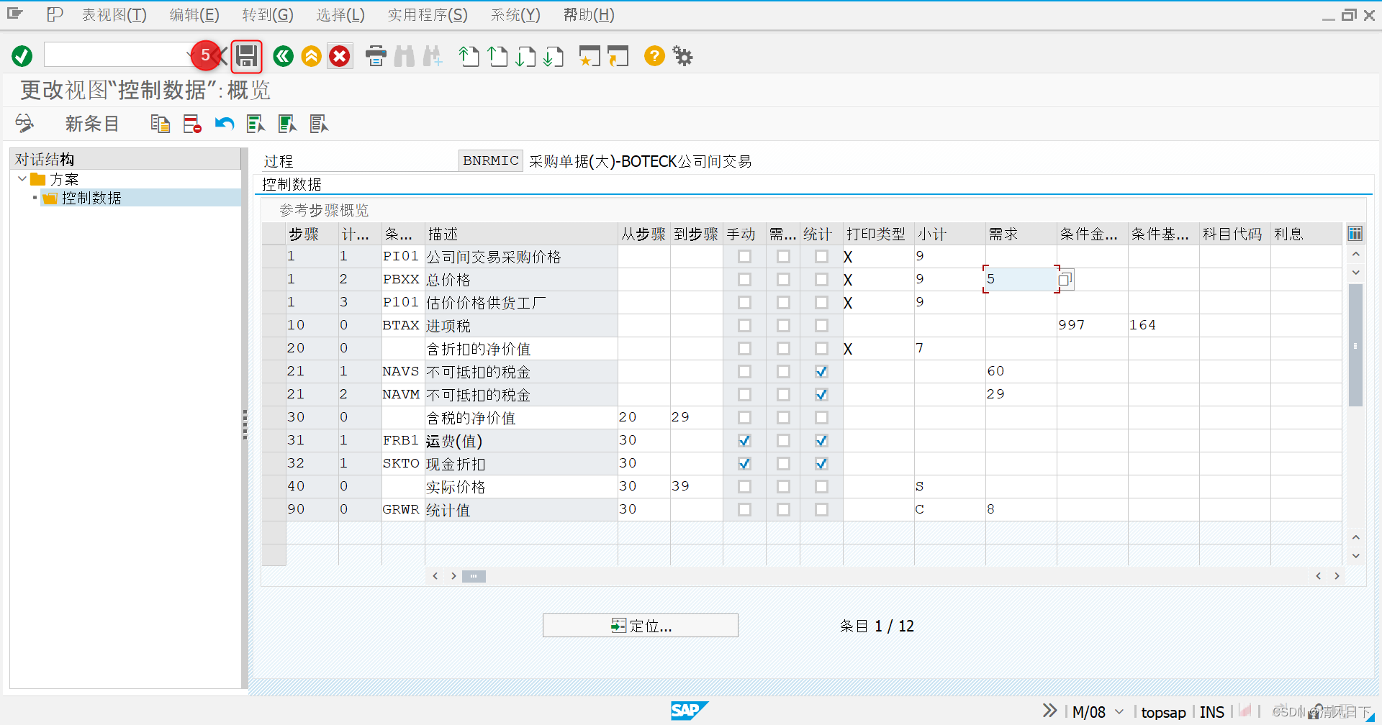
Task: Open F4 value help beside 需求 field
Action: 1065,279
